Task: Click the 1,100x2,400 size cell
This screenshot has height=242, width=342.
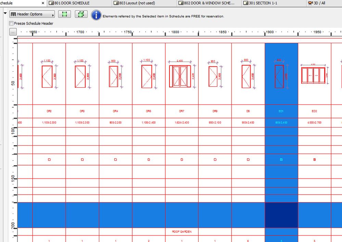Action: click(149, 123)
